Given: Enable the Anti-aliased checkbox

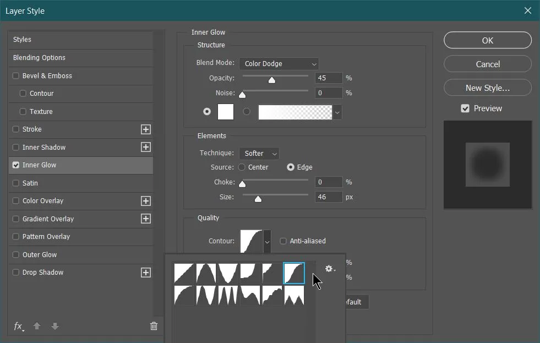Looking at the screenshot, I should tap(283, 241).
